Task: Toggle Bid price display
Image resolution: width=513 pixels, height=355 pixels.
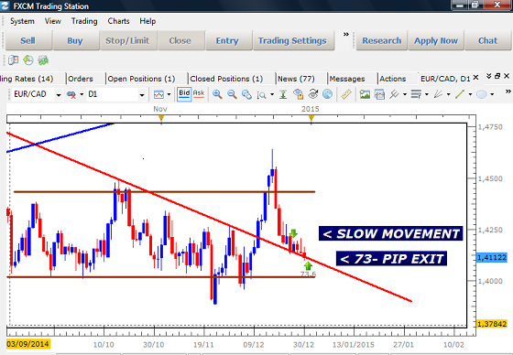Action: coord(184,94)
